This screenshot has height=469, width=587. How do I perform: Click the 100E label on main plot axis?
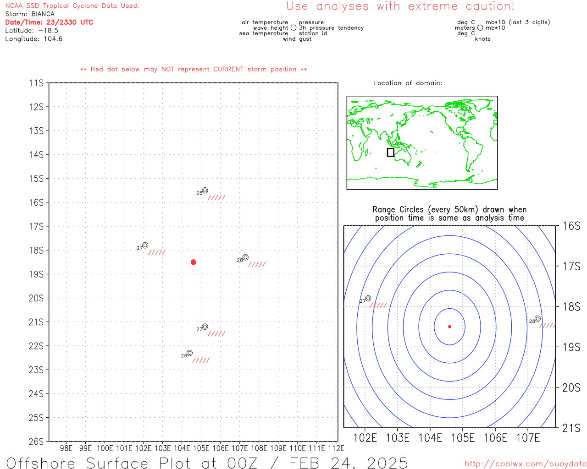tap(105, 448)
